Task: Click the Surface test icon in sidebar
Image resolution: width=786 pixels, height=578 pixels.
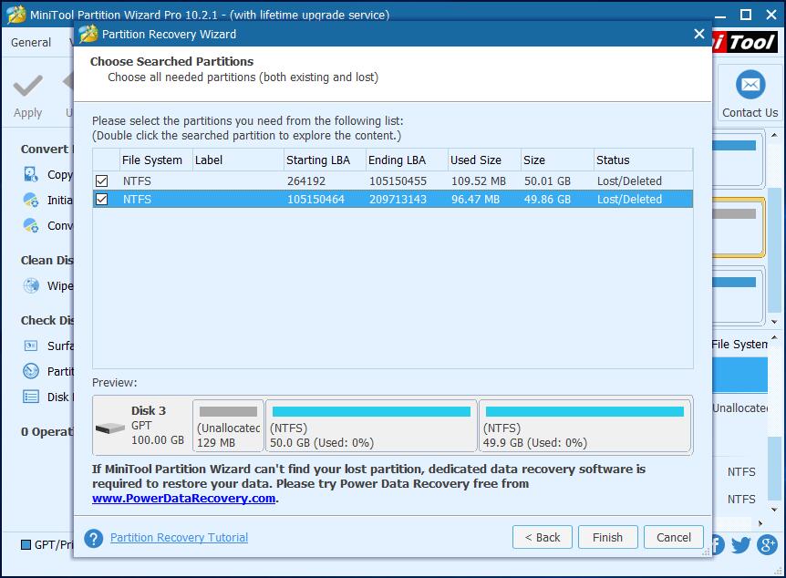Action: pos(32,346)
